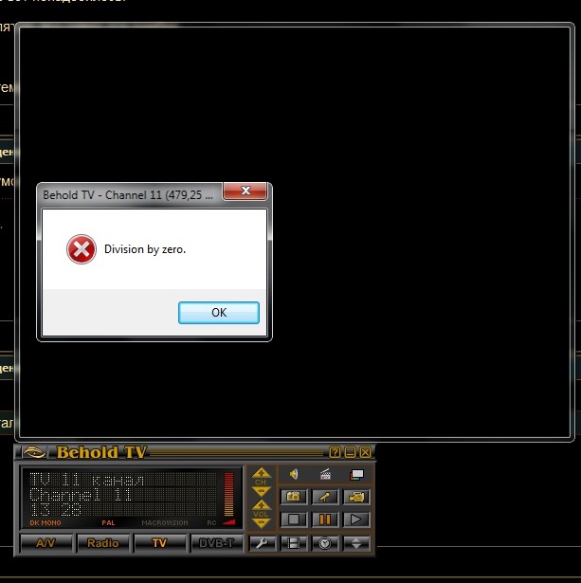Viewport: 581px width, 583px height.
Task: Open the scheduler clock icon
Action: point(325,543)
